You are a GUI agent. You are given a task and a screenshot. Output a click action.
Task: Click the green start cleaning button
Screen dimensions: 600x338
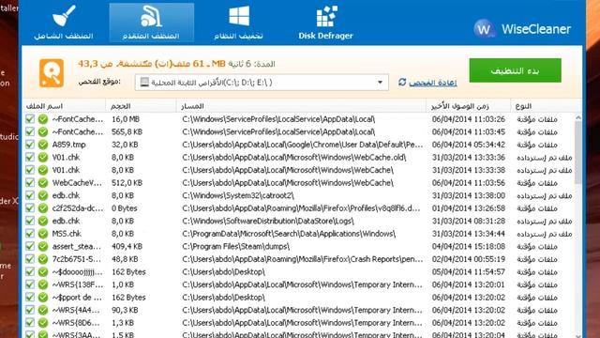[x=515, y=70]
